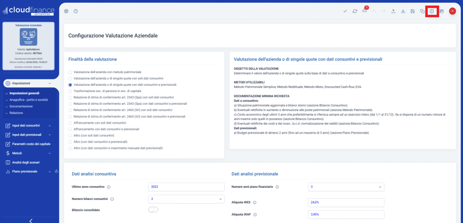Click Codice utente 487566 text
The image size is (463, 223).
pos(28,53)
